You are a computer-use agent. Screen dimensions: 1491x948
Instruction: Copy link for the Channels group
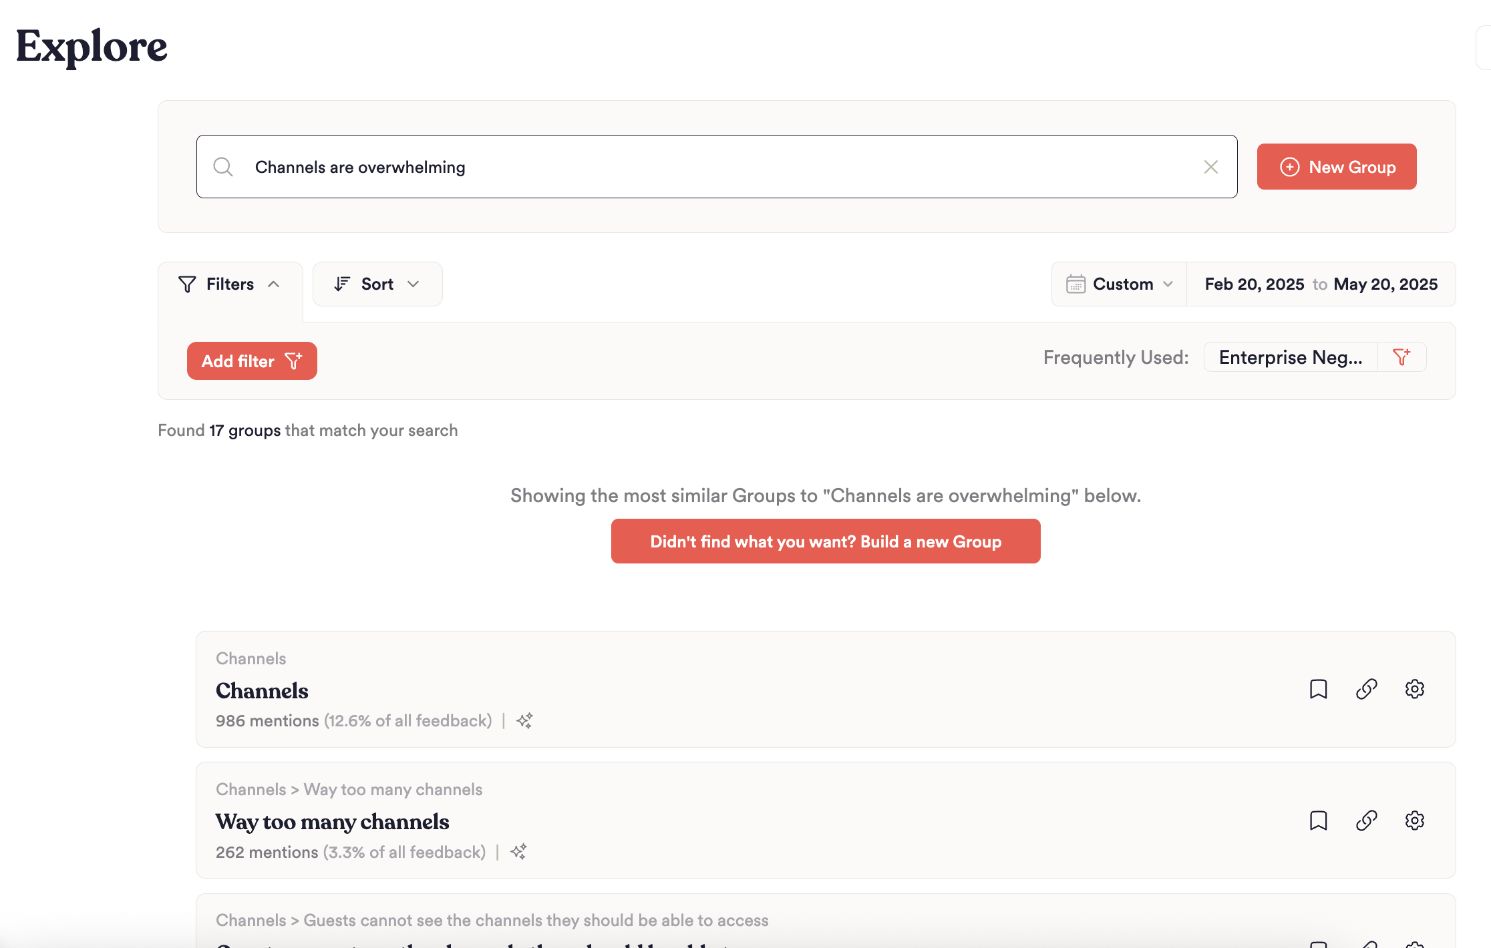[x=1366, y=689]
